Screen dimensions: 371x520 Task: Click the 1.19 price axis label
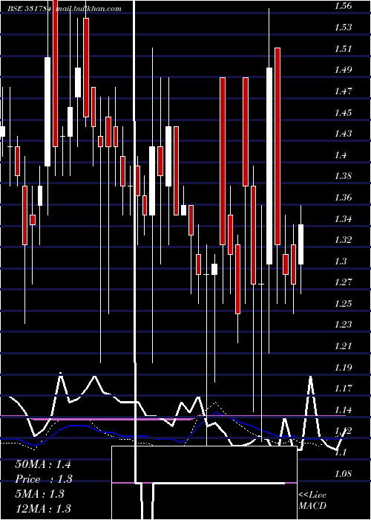click(343, 368)
